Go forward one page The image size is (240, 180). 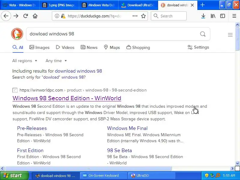coord(16,16)
